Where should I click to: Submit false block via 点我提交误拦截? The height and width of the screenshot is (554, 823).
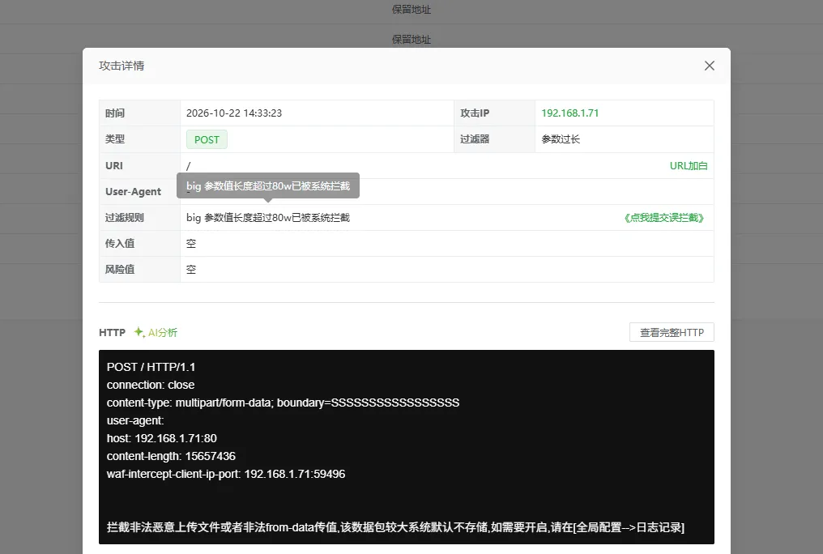[x=664, y=218]
